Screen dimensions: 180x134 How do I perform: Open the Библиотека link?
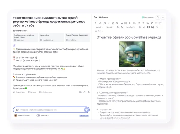pyautogui.click(x=84, y=115)
